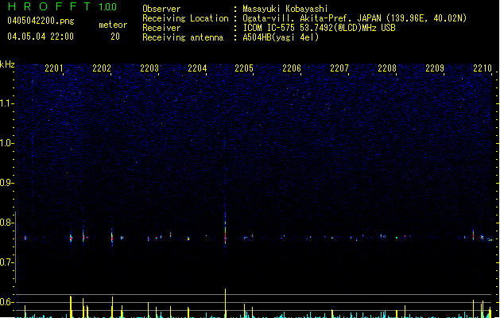Click the 2202 time marker
The width and height of the screenshot is (500, 318).
point(102,68)
